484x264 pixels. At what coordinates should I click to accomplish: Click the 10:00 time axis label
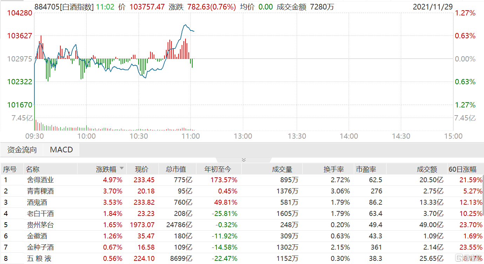[x=86, y=136]
